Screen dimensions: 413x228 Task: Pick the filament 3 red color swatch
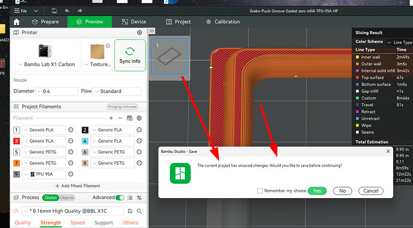coord(16,141)
